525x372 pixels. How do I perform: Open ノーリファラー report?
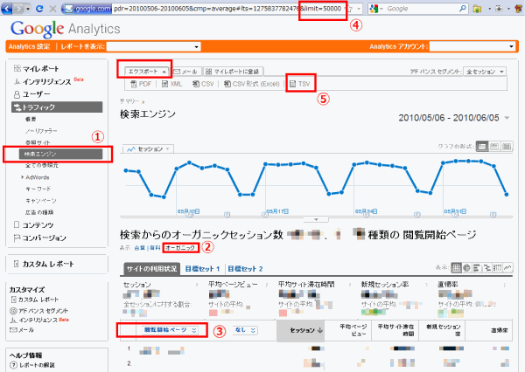click(x=41, y=131)
